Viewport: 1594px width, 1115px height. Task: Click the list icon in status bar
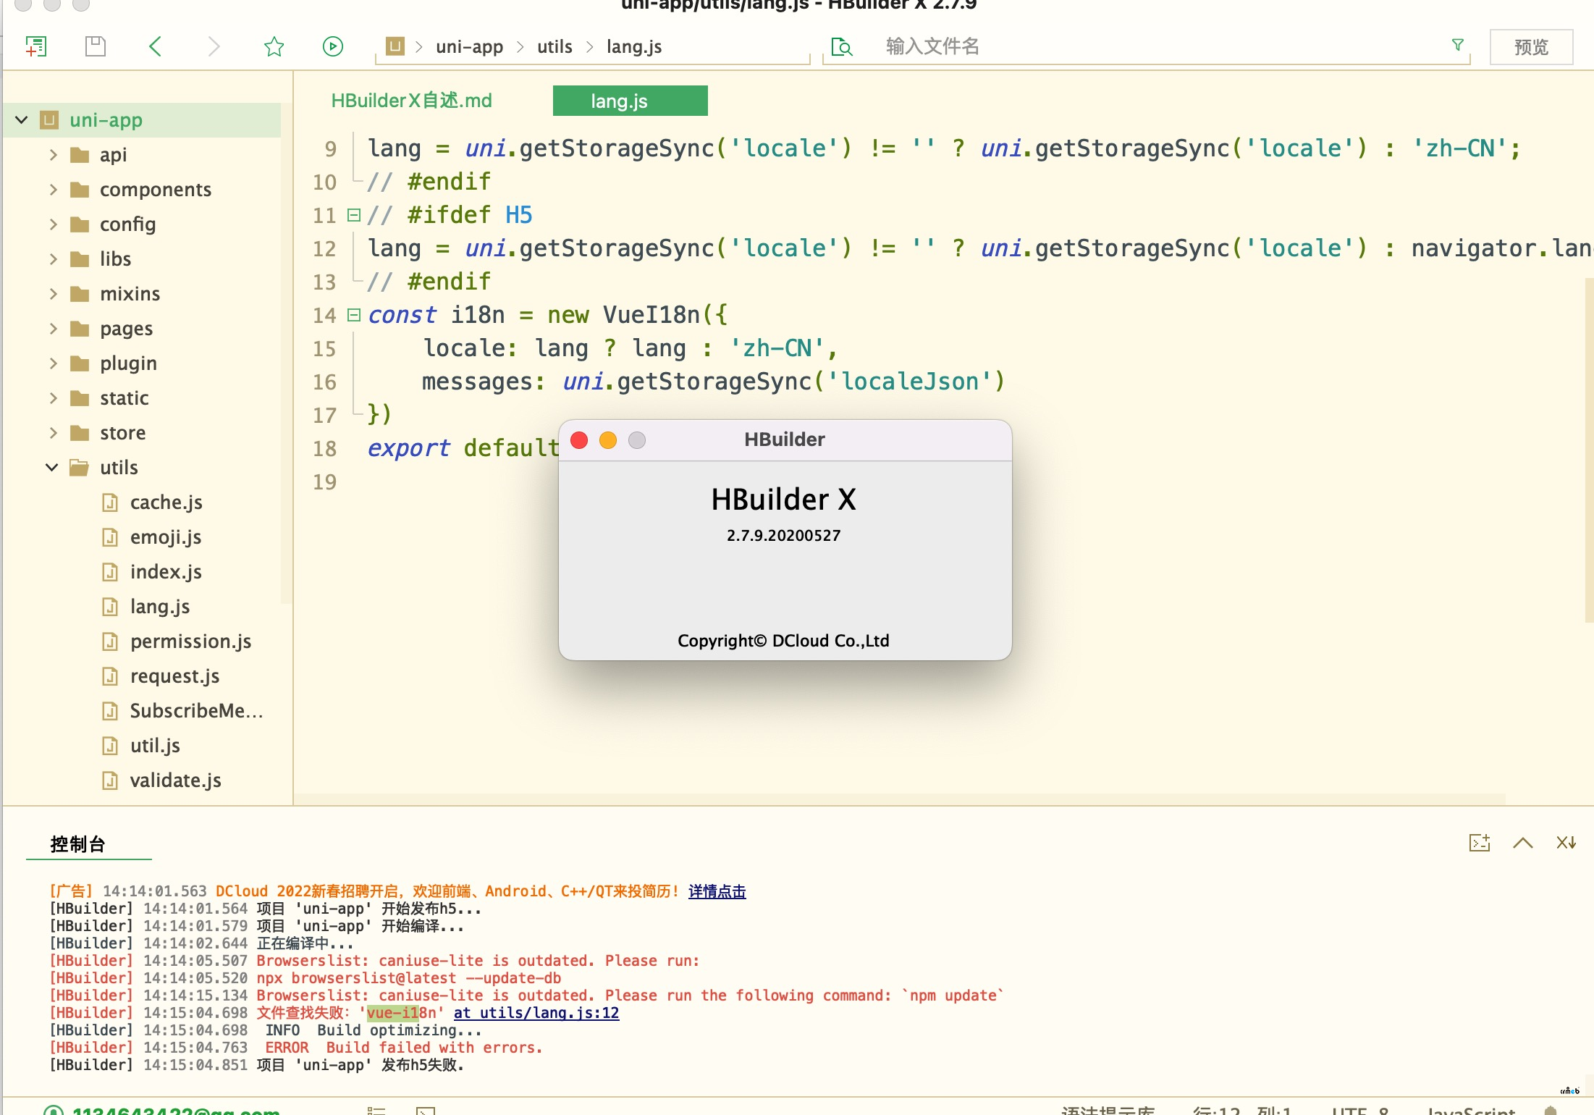[x=376, y=1111]
